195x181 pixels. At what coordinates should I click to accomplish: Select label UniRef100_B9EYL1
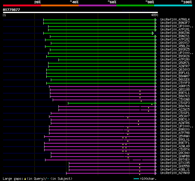pos(175,93)
